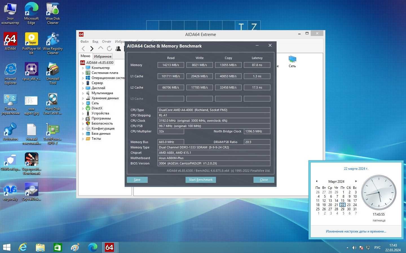This screenshot has width=406, height=253.
Task: Expand Мультимедиа tree node
Action: pos(83,93)
